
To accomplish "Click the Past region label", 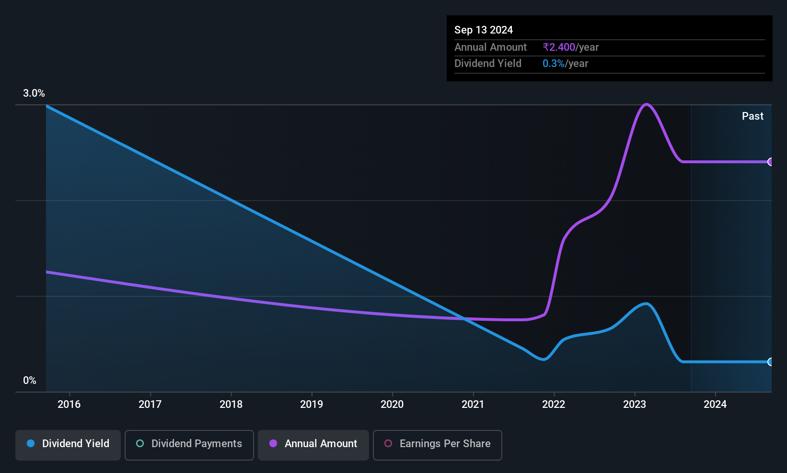I will point(752,116).
